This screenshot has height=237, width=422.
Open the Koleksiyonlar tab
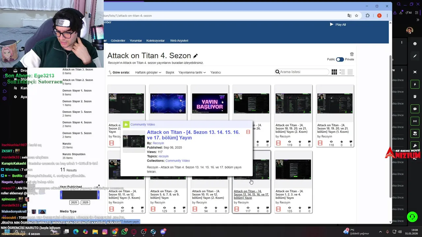156,41
